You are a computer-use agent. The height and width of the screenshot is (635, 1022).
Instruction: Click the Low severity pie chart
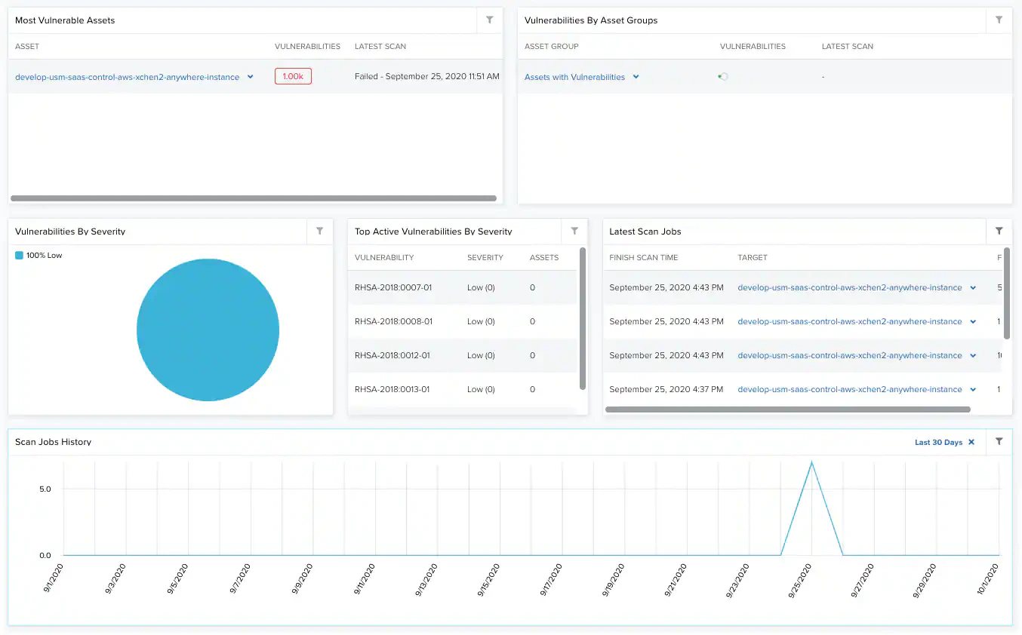point(208,330)
